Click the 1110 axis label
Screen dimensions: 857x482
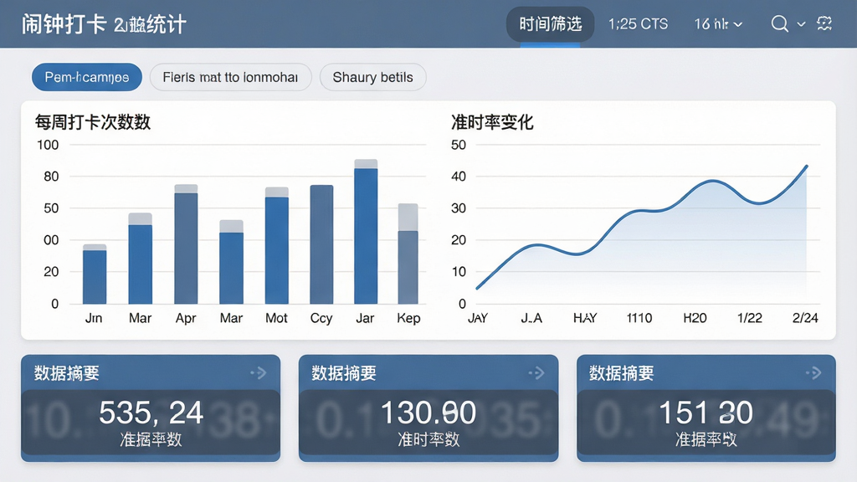[639, 318]
